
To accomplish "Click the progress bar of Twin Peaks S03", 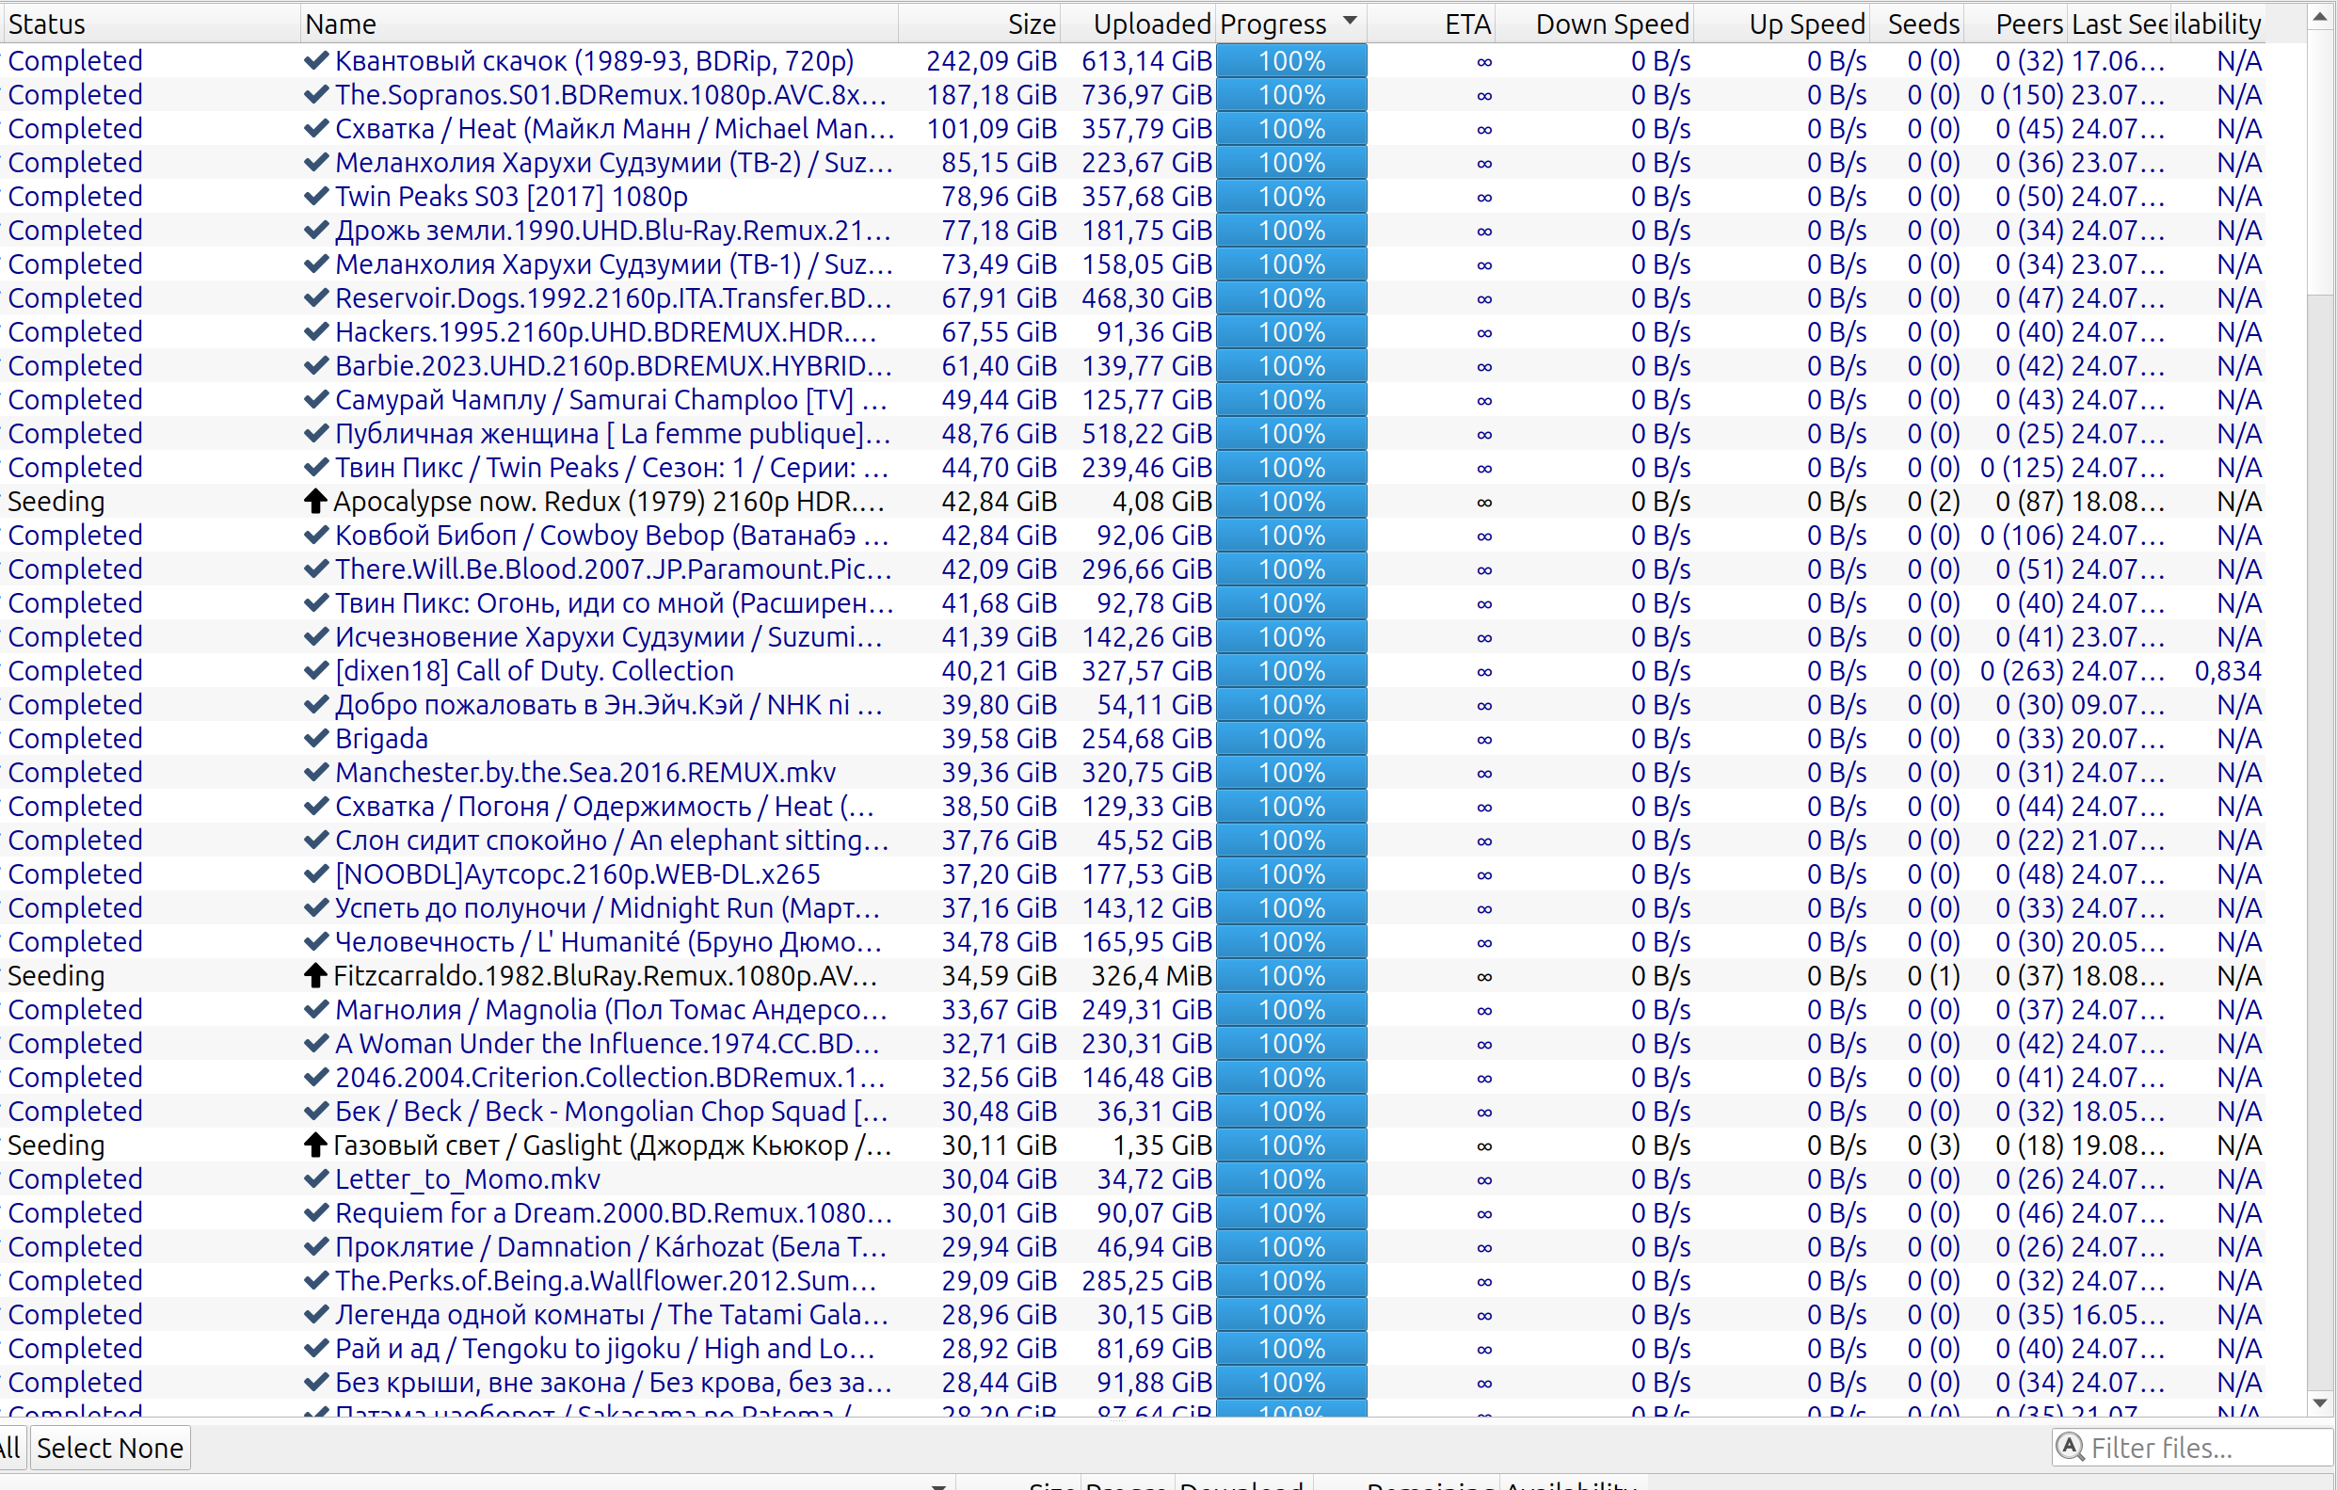I will (x=1291, y=196).
